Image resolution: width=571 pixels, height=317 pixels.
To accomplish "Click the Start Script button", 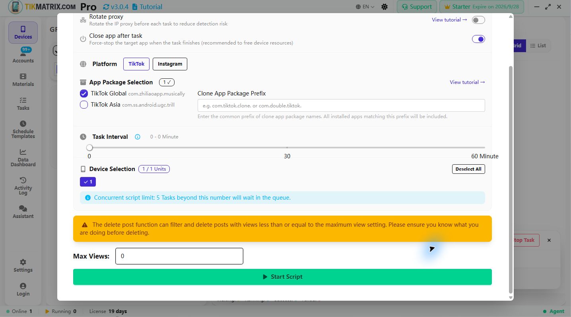I will click(282, 277).
